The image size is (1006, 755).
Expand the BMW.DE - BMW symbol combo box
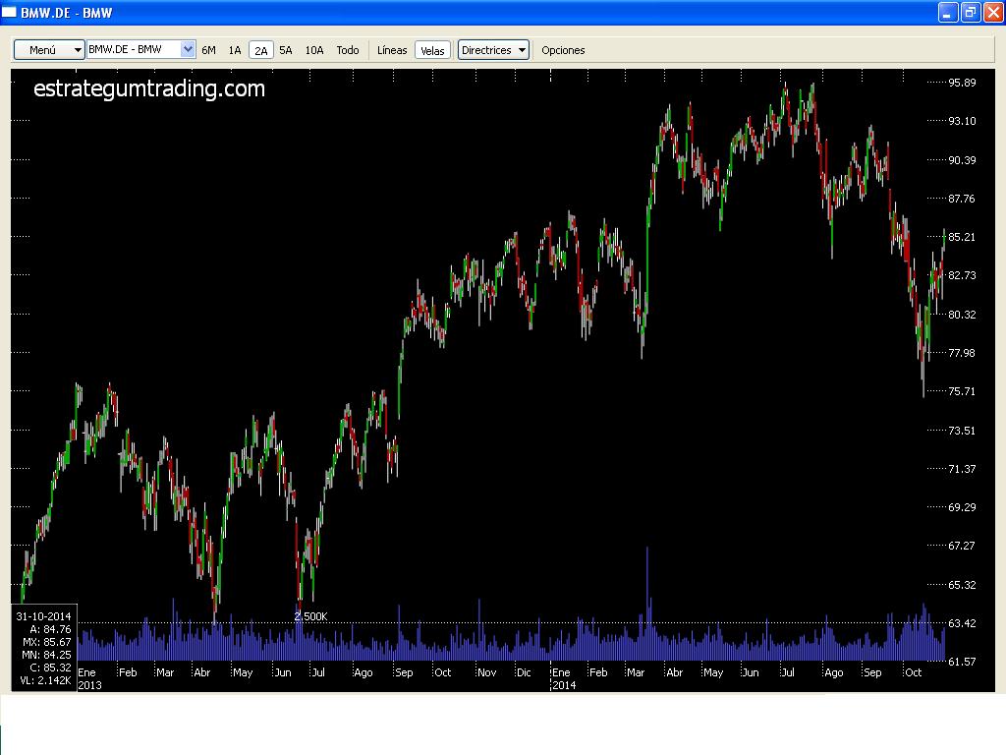click(188, 49)
